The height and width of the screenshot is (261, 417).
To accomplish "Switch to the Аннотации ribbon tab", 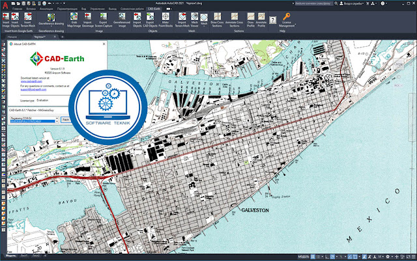I will (x=46, y=8).
